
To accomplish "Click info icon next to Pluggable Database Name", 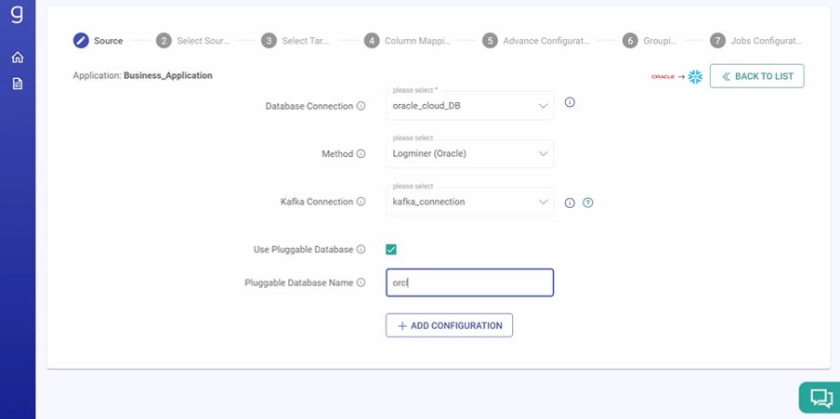I will 361,282.
